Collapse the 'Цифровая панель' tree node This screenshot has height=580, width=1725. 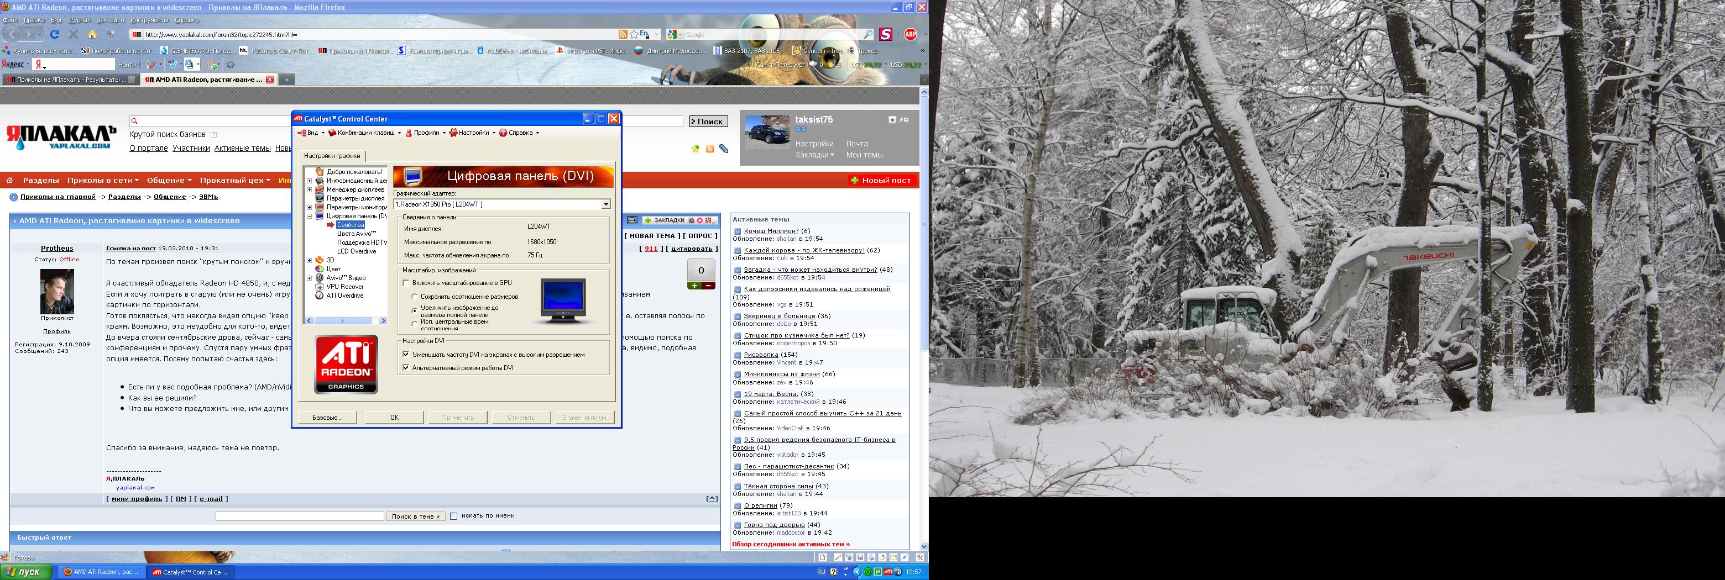[x=310, y=216]
